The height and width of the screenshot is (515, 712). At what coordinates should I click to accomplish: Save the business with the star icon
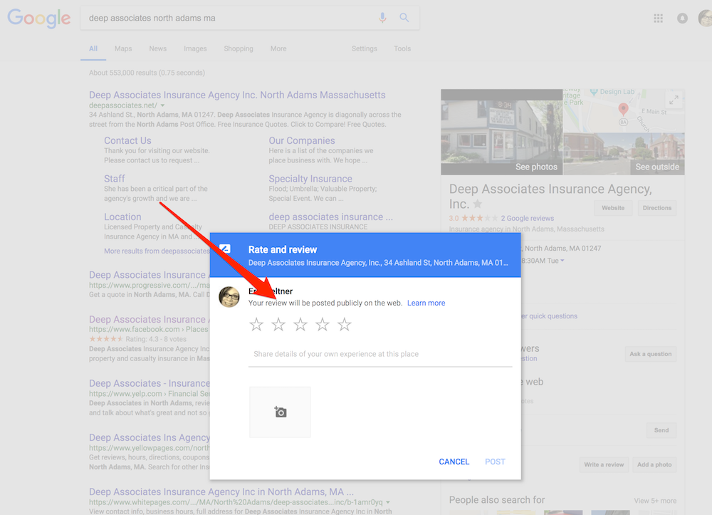[x=478, y=204]
